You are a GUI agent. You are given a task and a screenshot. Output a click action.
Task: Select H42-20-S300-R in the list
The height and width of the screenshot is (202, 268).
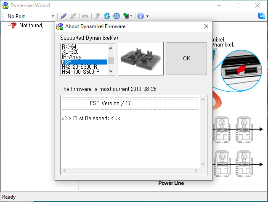point(84,67)
